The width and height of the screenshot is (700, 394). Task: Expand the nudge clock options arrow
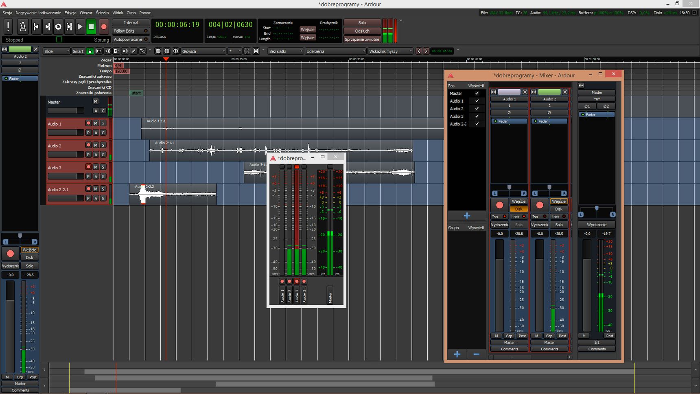pos(458,50)
